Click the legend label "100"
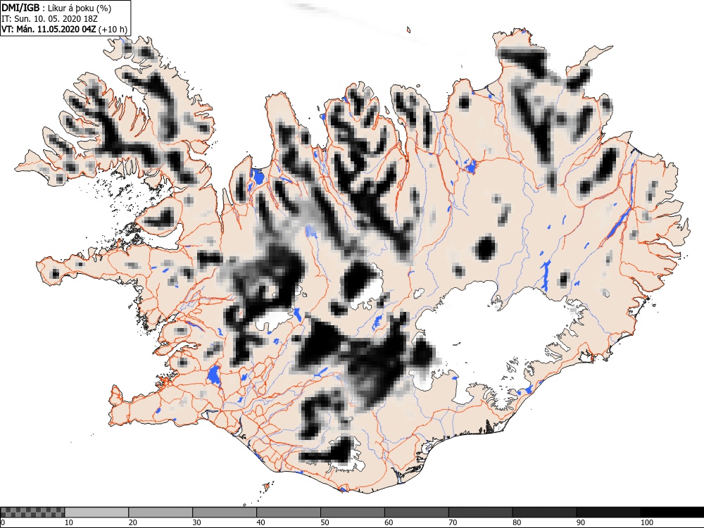This screenshot has width=704, height=528. tap(646, 522)
